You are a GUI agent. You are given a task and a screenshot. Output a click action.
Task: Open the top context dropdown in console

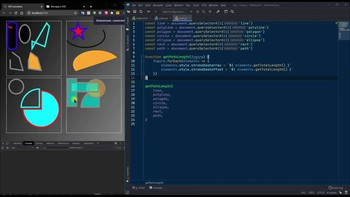(x=22, y=148)
